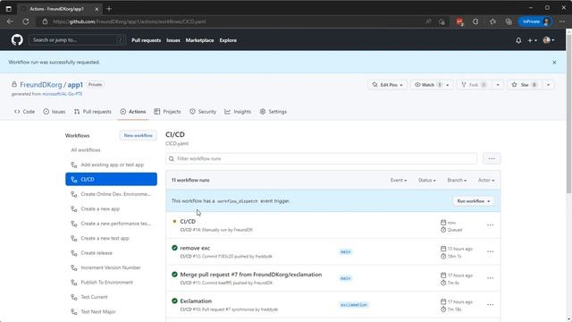Open the Status filter dropdown
This screenshot has height=322, width=572.
(427, 181)
